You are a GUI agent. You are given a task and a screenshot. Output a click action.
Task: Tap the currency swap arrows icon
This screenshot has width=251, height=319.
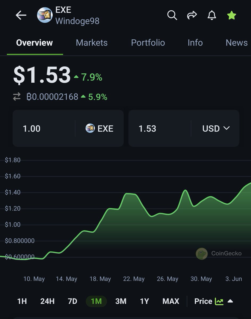[x=16, y=97]
